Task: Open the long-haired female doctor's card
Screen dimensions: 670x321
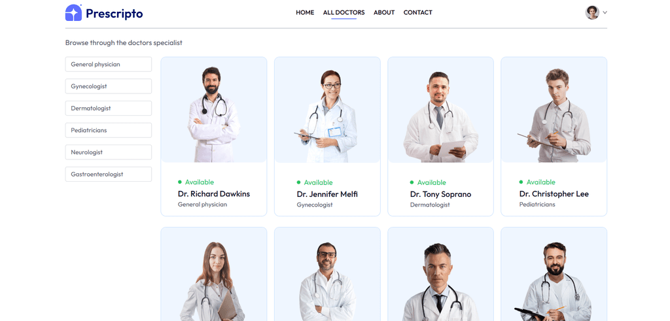Action: (214, 274)
